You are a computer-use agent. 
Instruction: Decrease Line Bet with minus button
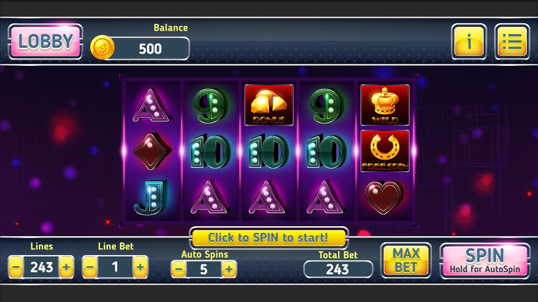(x=90, y=267)
